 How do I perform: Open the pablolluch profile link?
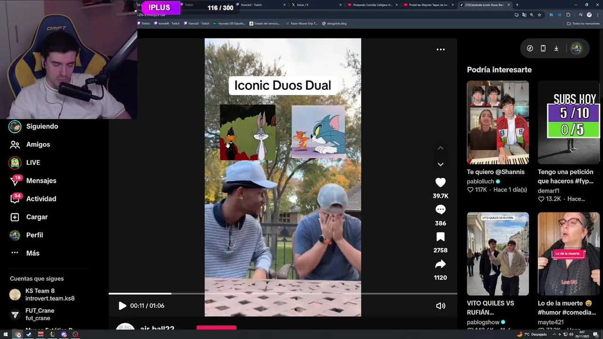click(x=481, y=181)
